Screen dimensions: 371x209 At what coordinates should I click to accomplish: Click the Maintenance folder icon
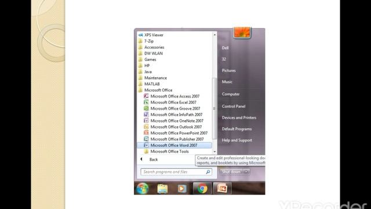click(140, 78)
